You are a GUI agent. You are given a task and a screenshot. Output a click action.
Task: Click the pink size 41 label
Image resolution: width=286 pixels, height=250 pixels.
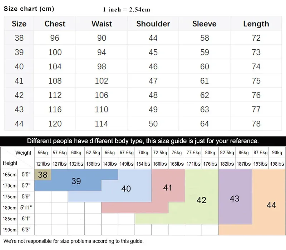point(168,187)
